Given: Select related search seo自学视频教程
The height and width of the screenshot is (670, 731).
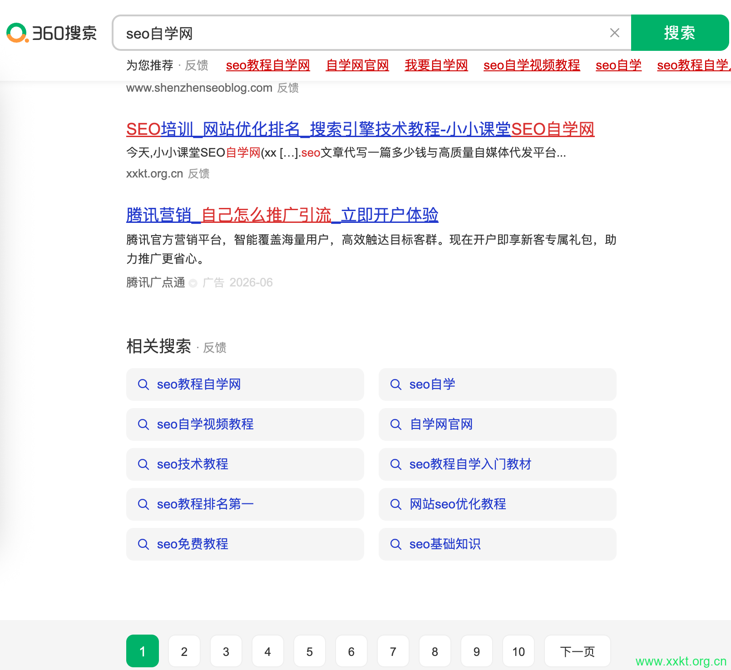Looking at the screenshot, I should tap(245, 424).
